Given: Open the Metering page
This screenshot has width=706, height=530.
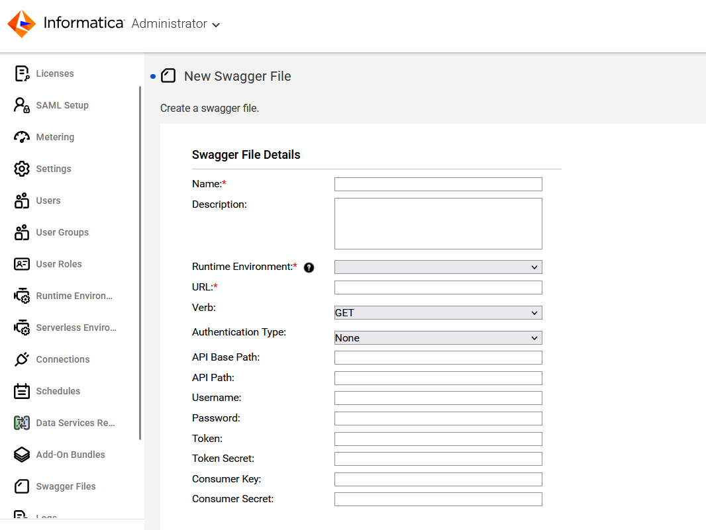Looking at the screenshot, I should (x=55, y=137).
